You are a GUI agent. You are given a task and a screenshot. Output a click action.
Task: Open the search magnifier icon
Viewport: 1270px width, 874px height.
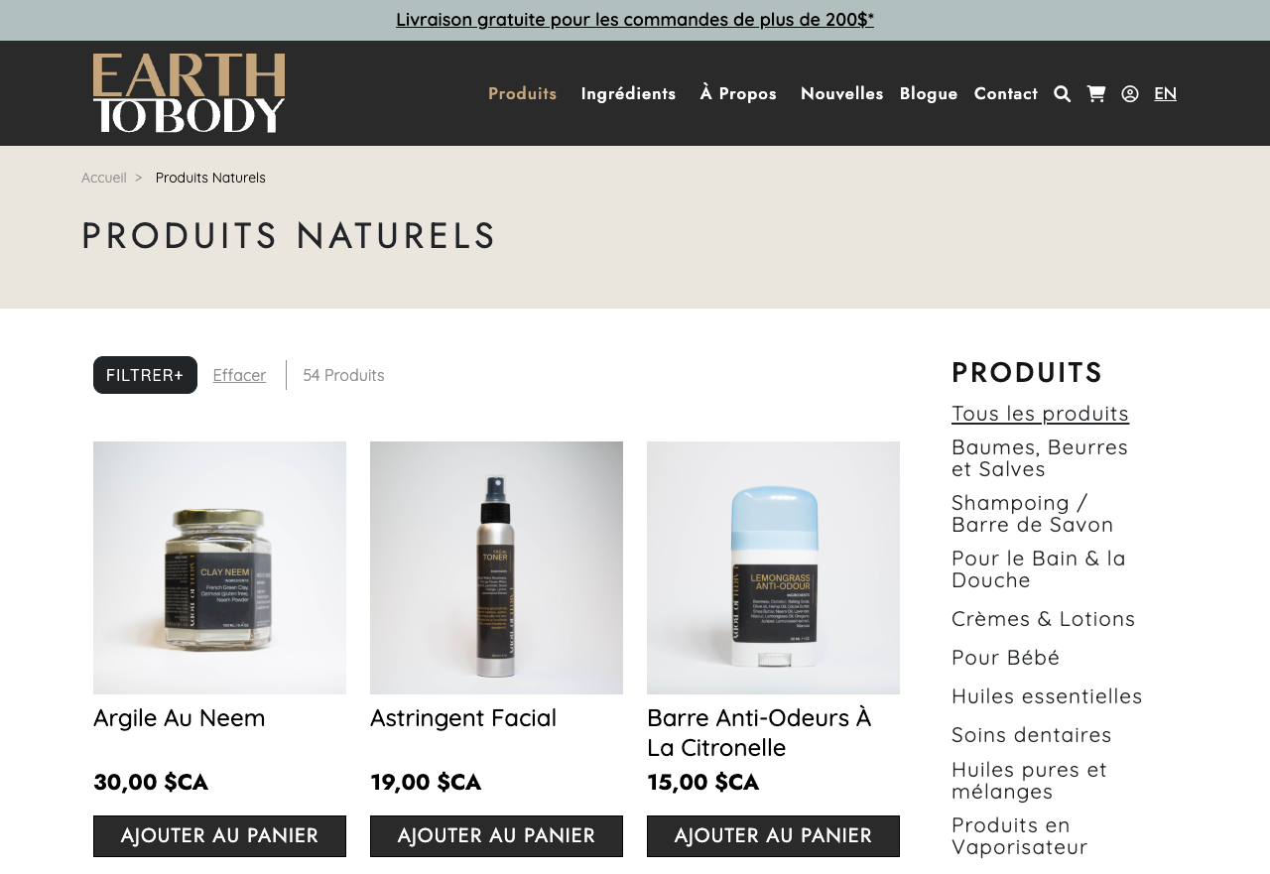1062,94
